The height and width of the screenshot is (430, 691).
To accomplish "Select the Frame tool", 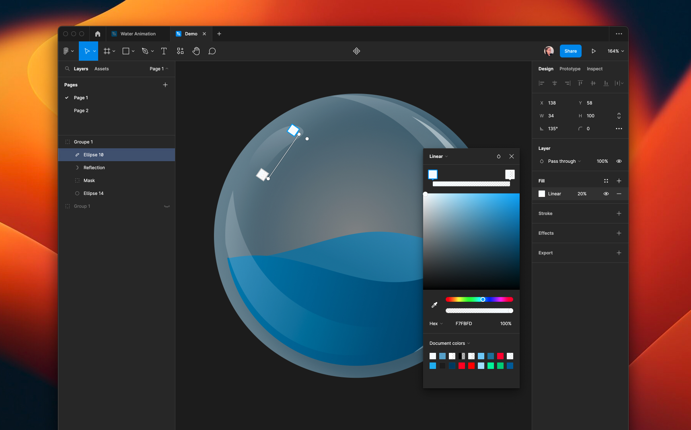I will (107, 51).
